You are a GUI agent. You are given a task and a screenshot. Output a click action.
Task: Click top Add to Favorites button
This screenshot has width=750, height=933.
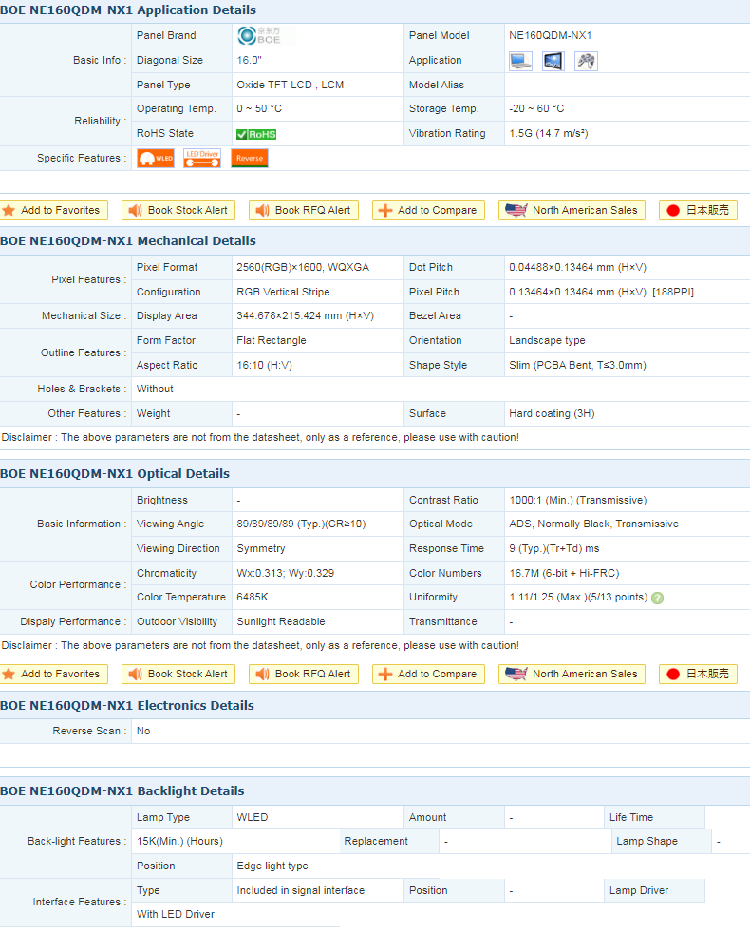[54, 210]
